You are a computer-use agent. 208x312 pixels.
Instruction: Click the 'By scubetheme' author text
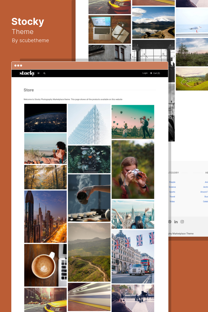31,40
